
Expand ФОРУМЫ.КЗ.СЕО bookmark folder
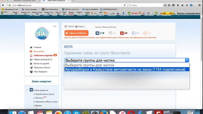(109, 9)
